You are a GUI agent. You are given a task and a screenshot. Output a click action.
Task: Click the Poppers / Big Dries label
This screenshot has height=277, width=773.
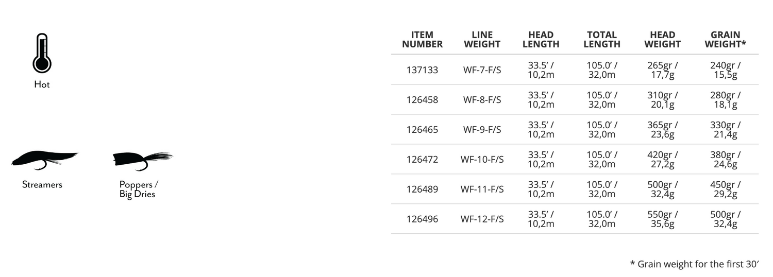click(x=137, y=189)
